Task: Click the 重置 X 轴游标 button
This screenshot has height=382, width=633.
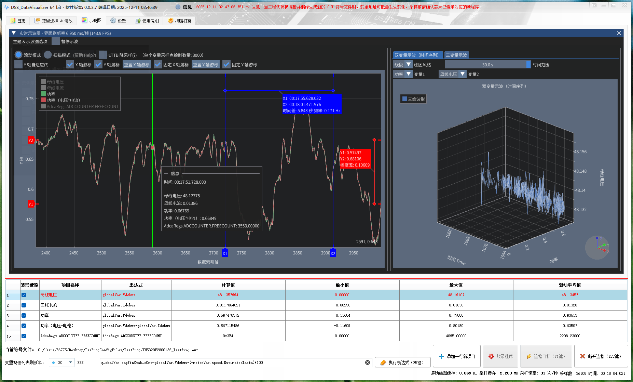Action: point(137,65)
